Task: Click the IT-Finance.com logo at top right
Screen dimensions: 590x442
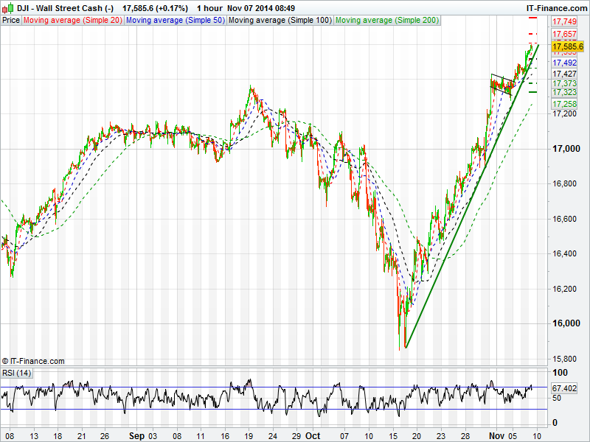Action: coord(556,7)
